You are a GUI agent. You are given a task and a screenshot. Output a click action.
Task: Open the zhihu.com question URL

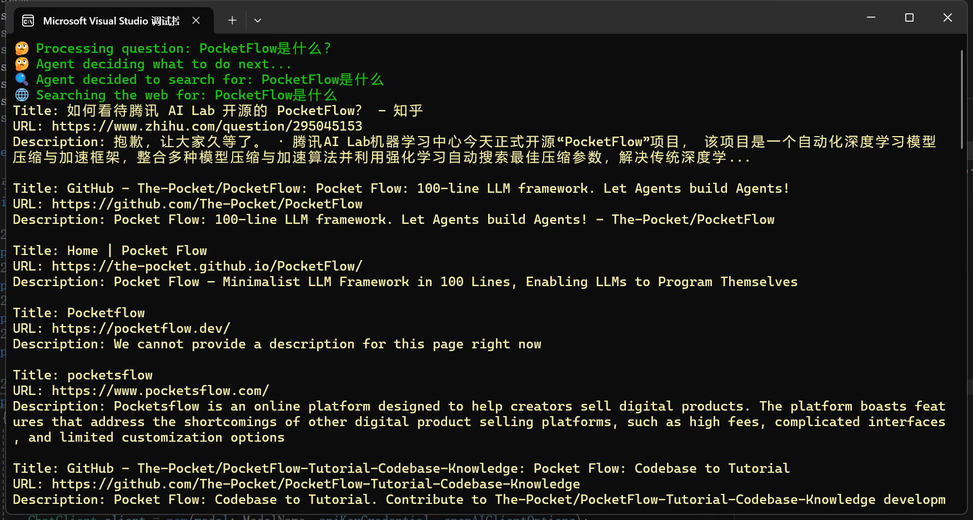pos(207,127)
